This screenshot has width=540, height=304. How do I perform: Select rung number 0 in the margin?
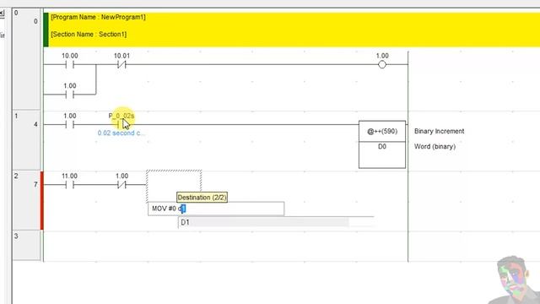click(16, 14)
